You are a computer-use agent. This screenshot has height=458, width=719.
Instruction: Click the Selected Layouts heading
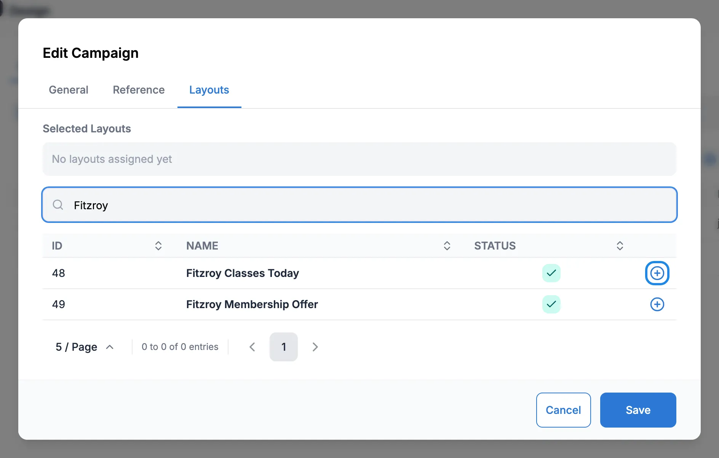tap(87, 129)
